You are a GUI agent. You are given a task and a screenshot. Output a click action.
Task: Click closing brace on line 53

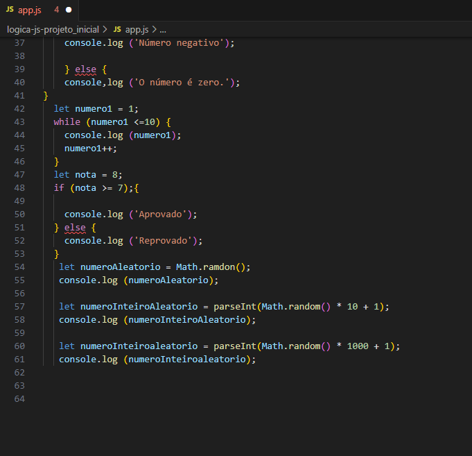[57, 254]
